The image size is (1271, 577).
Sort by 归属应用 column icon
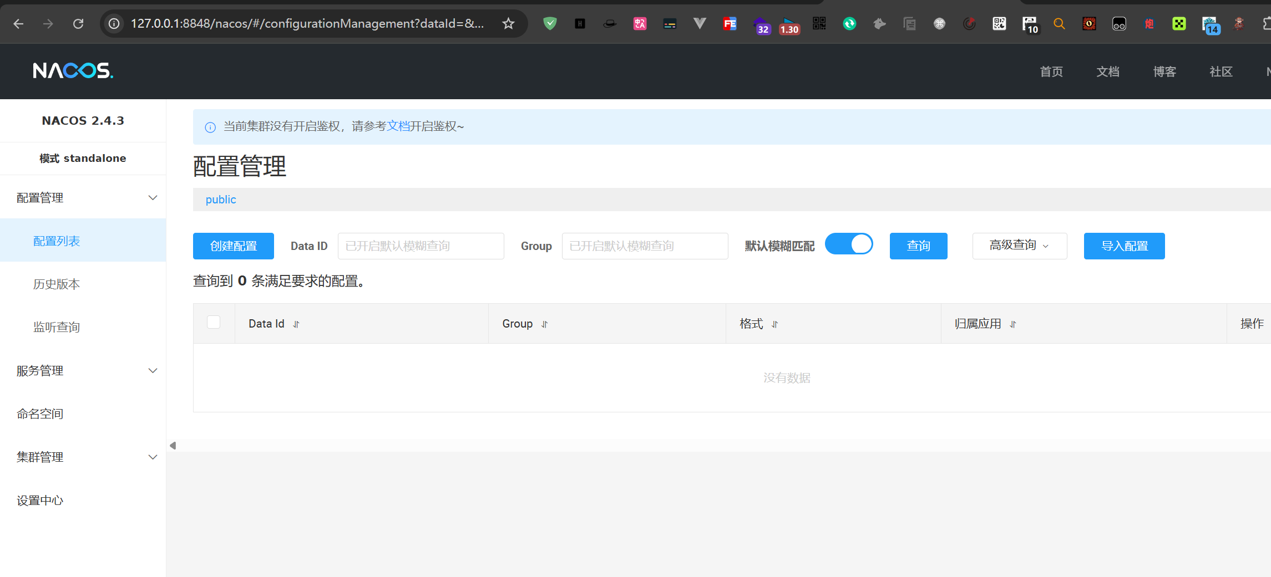[1012, 324]
